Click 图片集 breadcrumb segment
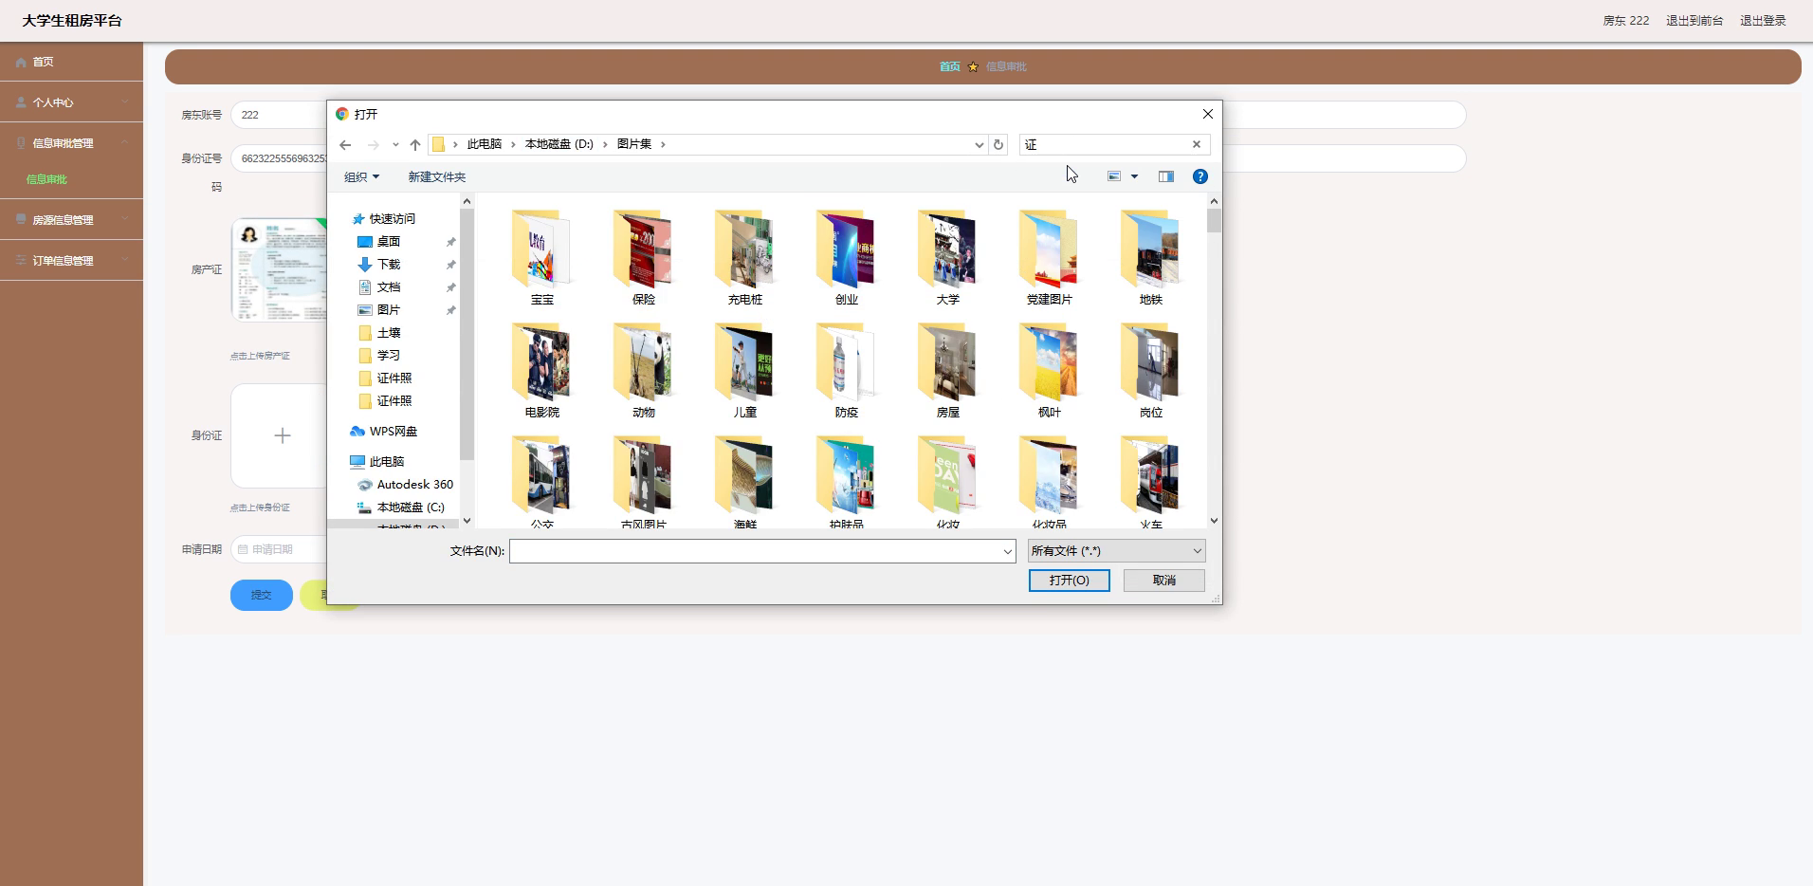Viewport: 1813px width, 886px height. pos(634,144)
